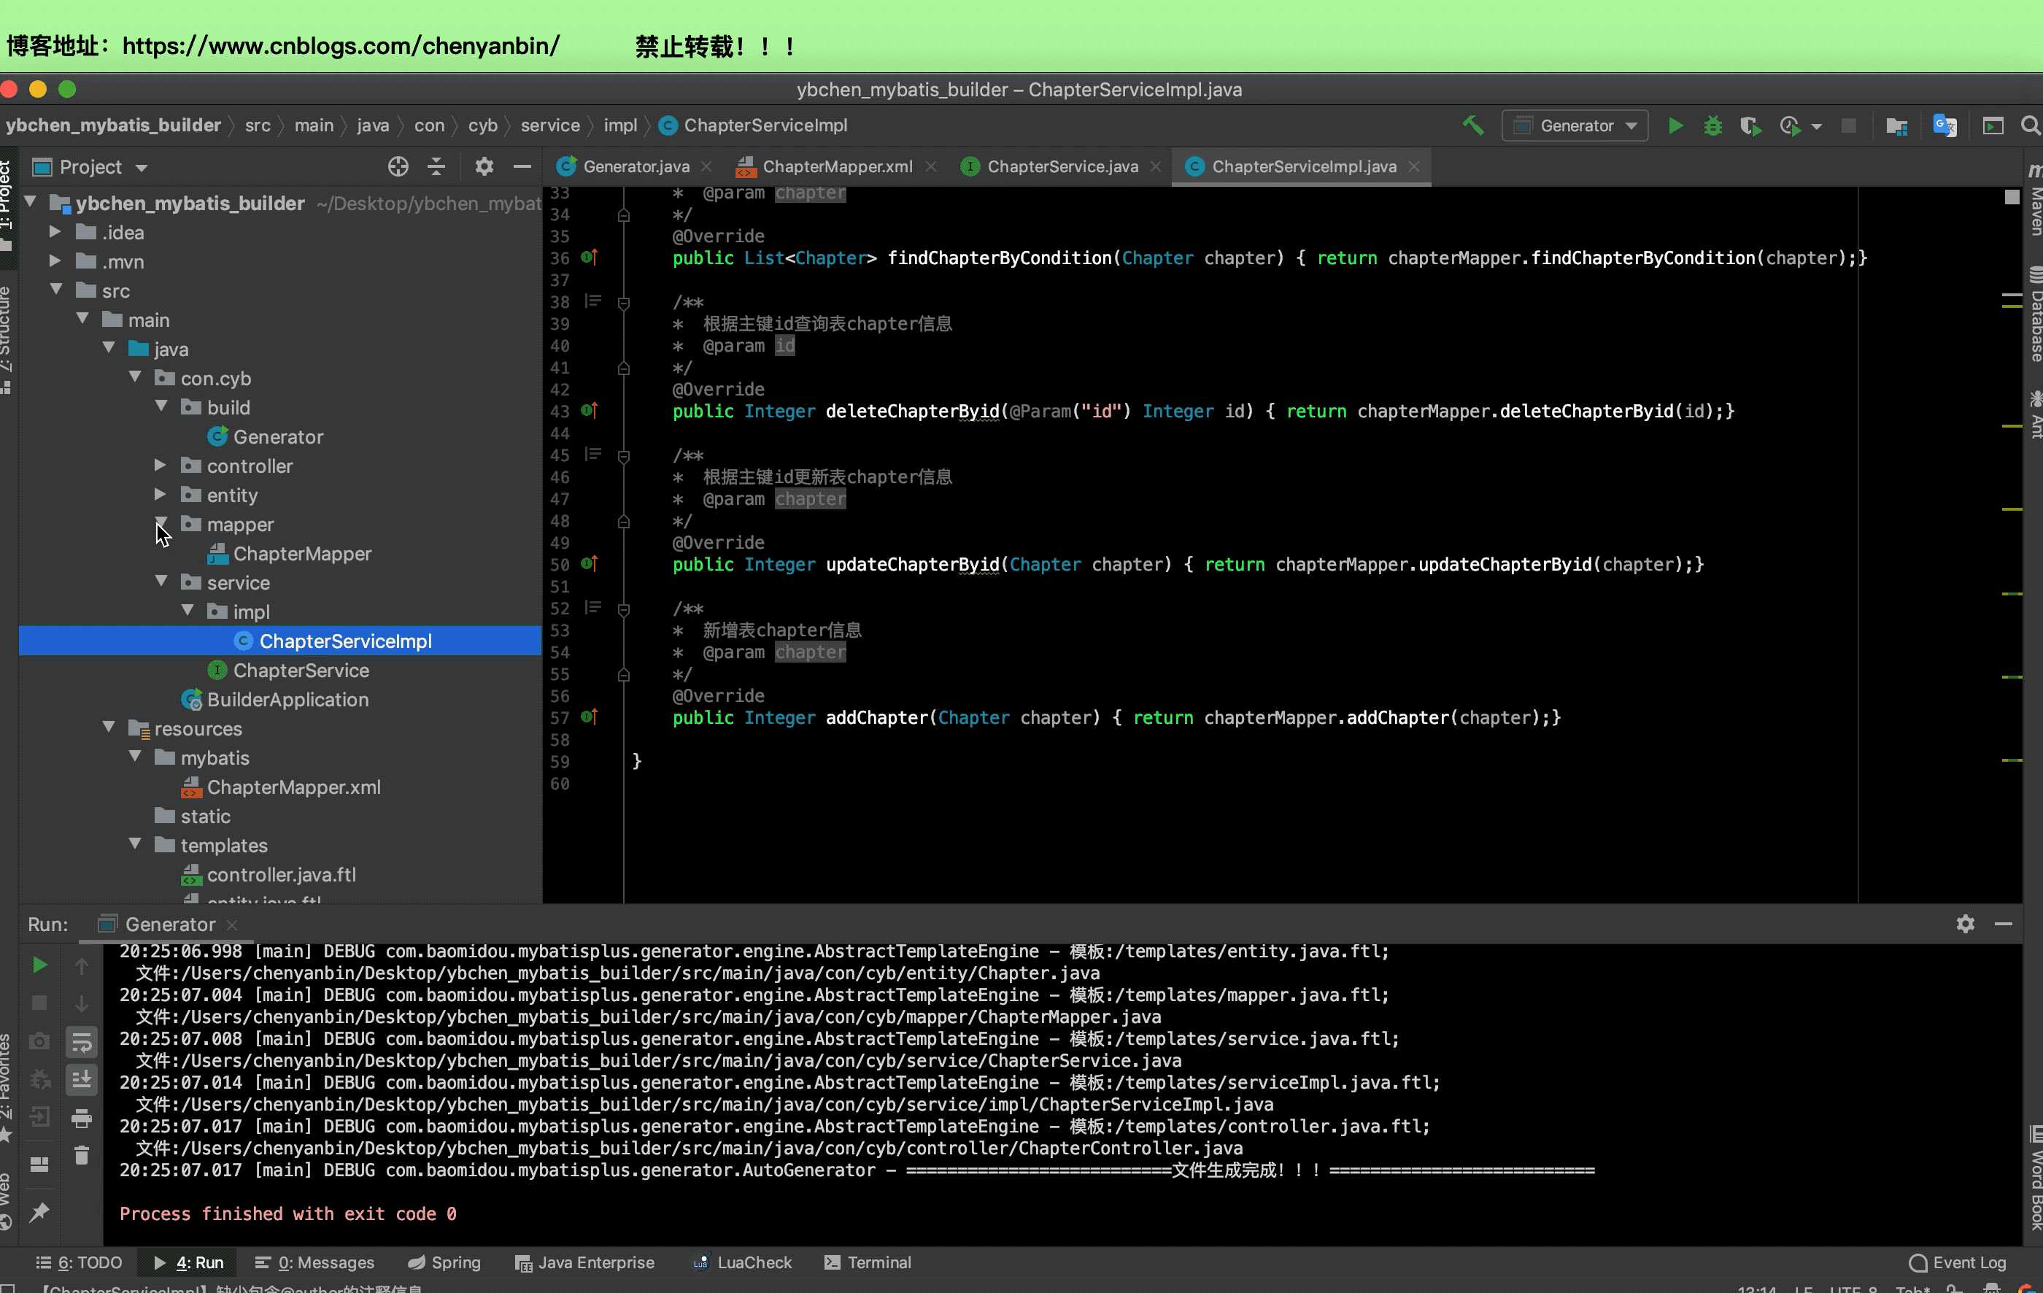Run Generator with green play button in toolbar
The width and height of the screenshot is (2043, 1293).
point(1676,126)
